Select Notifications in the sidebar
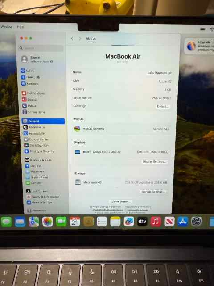The image size is (214, 286). pyautogui.click(x=33, y=93)
